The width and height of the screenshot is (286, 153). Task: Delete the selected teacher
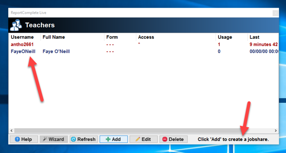pyautogui.click(x=173, y=139)
